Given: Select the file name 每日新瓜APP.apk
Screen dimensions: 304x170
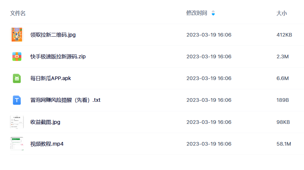Looking at the screenshot, I should pos(51,78).
